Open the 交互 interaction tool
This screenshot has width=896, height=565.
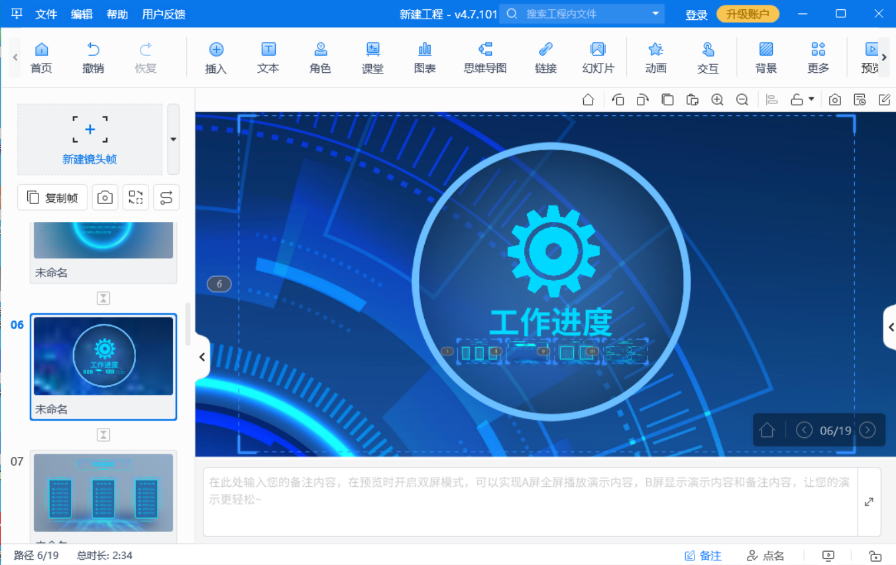point(708,57)
